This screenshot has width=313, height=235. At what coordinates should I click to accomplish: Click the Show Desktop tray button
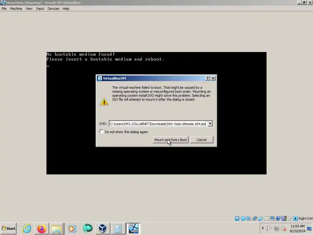pyautogui.click(x=310, y=228)
